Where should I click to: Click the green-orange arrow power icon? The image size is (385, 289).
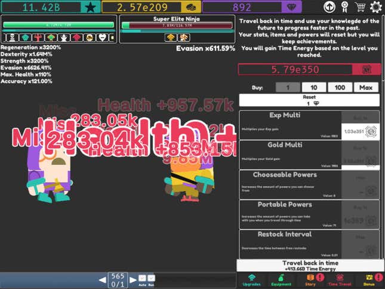pyautogui.click(x=51, y=38)
